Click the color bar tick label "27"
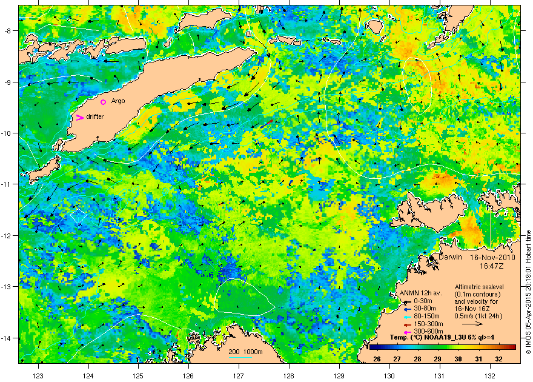 point(397,359)
